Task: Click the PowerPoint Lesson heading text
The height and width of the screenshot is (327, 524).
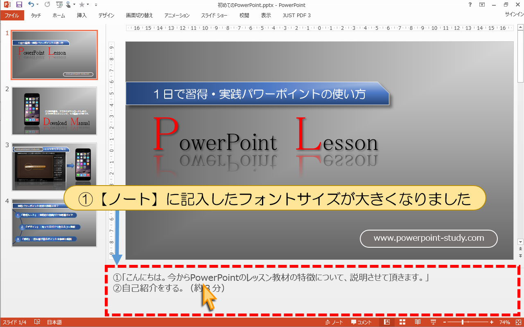Action: [x=266, y=134]
